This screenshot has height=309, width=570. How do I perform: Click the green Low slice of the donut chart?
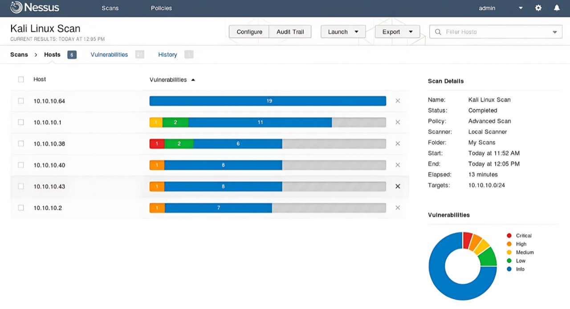coord(488,257)
